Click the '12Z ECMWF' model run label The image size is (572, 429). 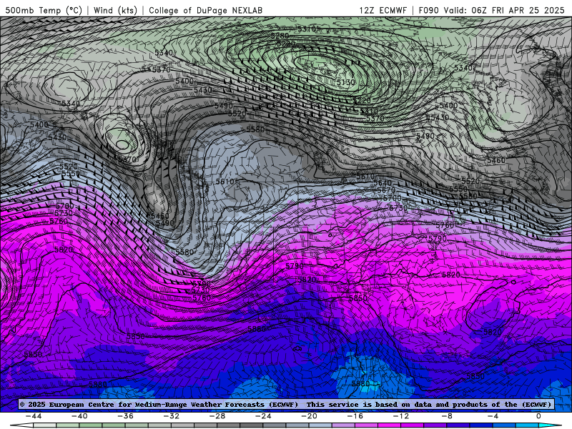click(383, 10)
